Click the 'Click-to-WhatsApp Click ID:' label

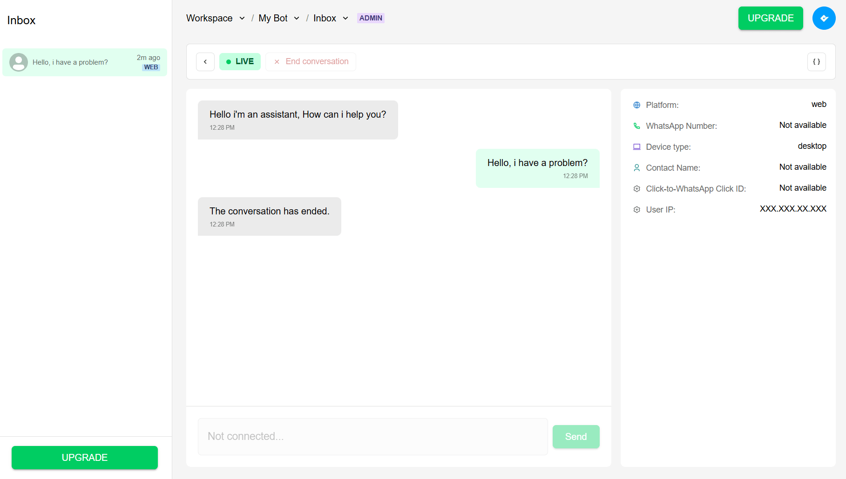pyautogui.click(x=696, y=189)
